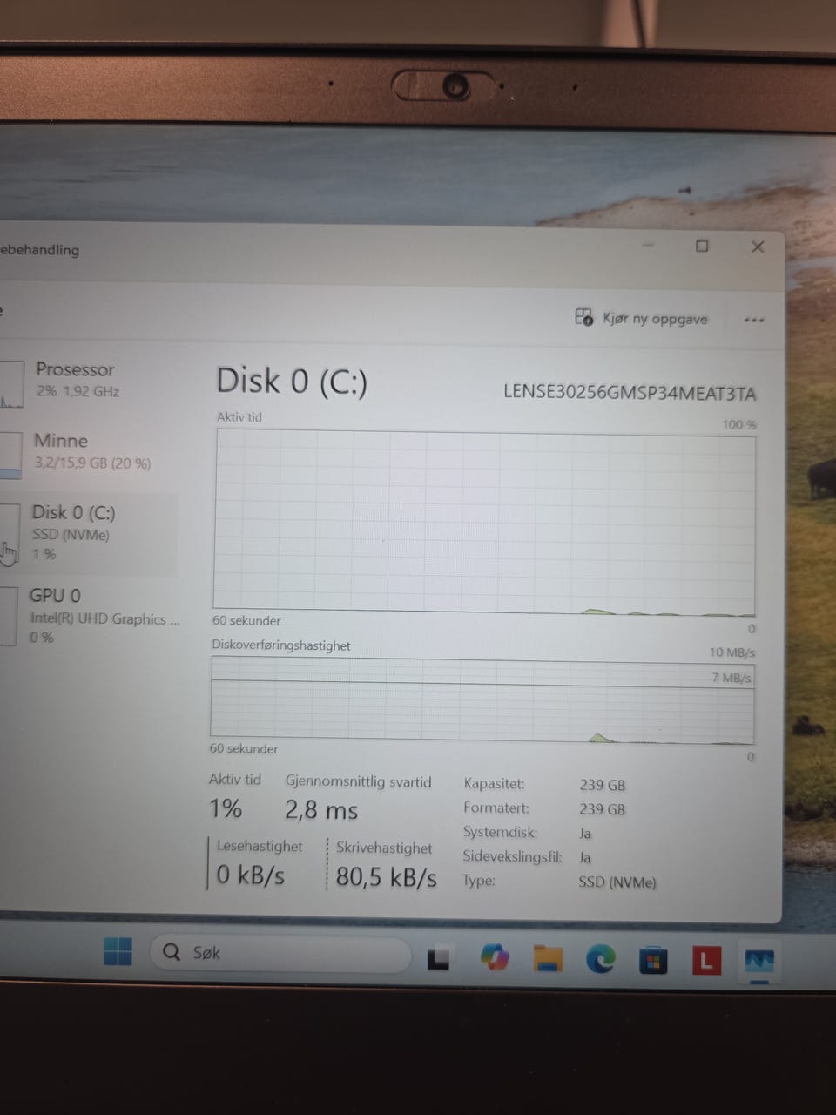836x1115 pixels.
Task: Click the Minne mini graph thumbnail
Action: (x=10, y=455)
